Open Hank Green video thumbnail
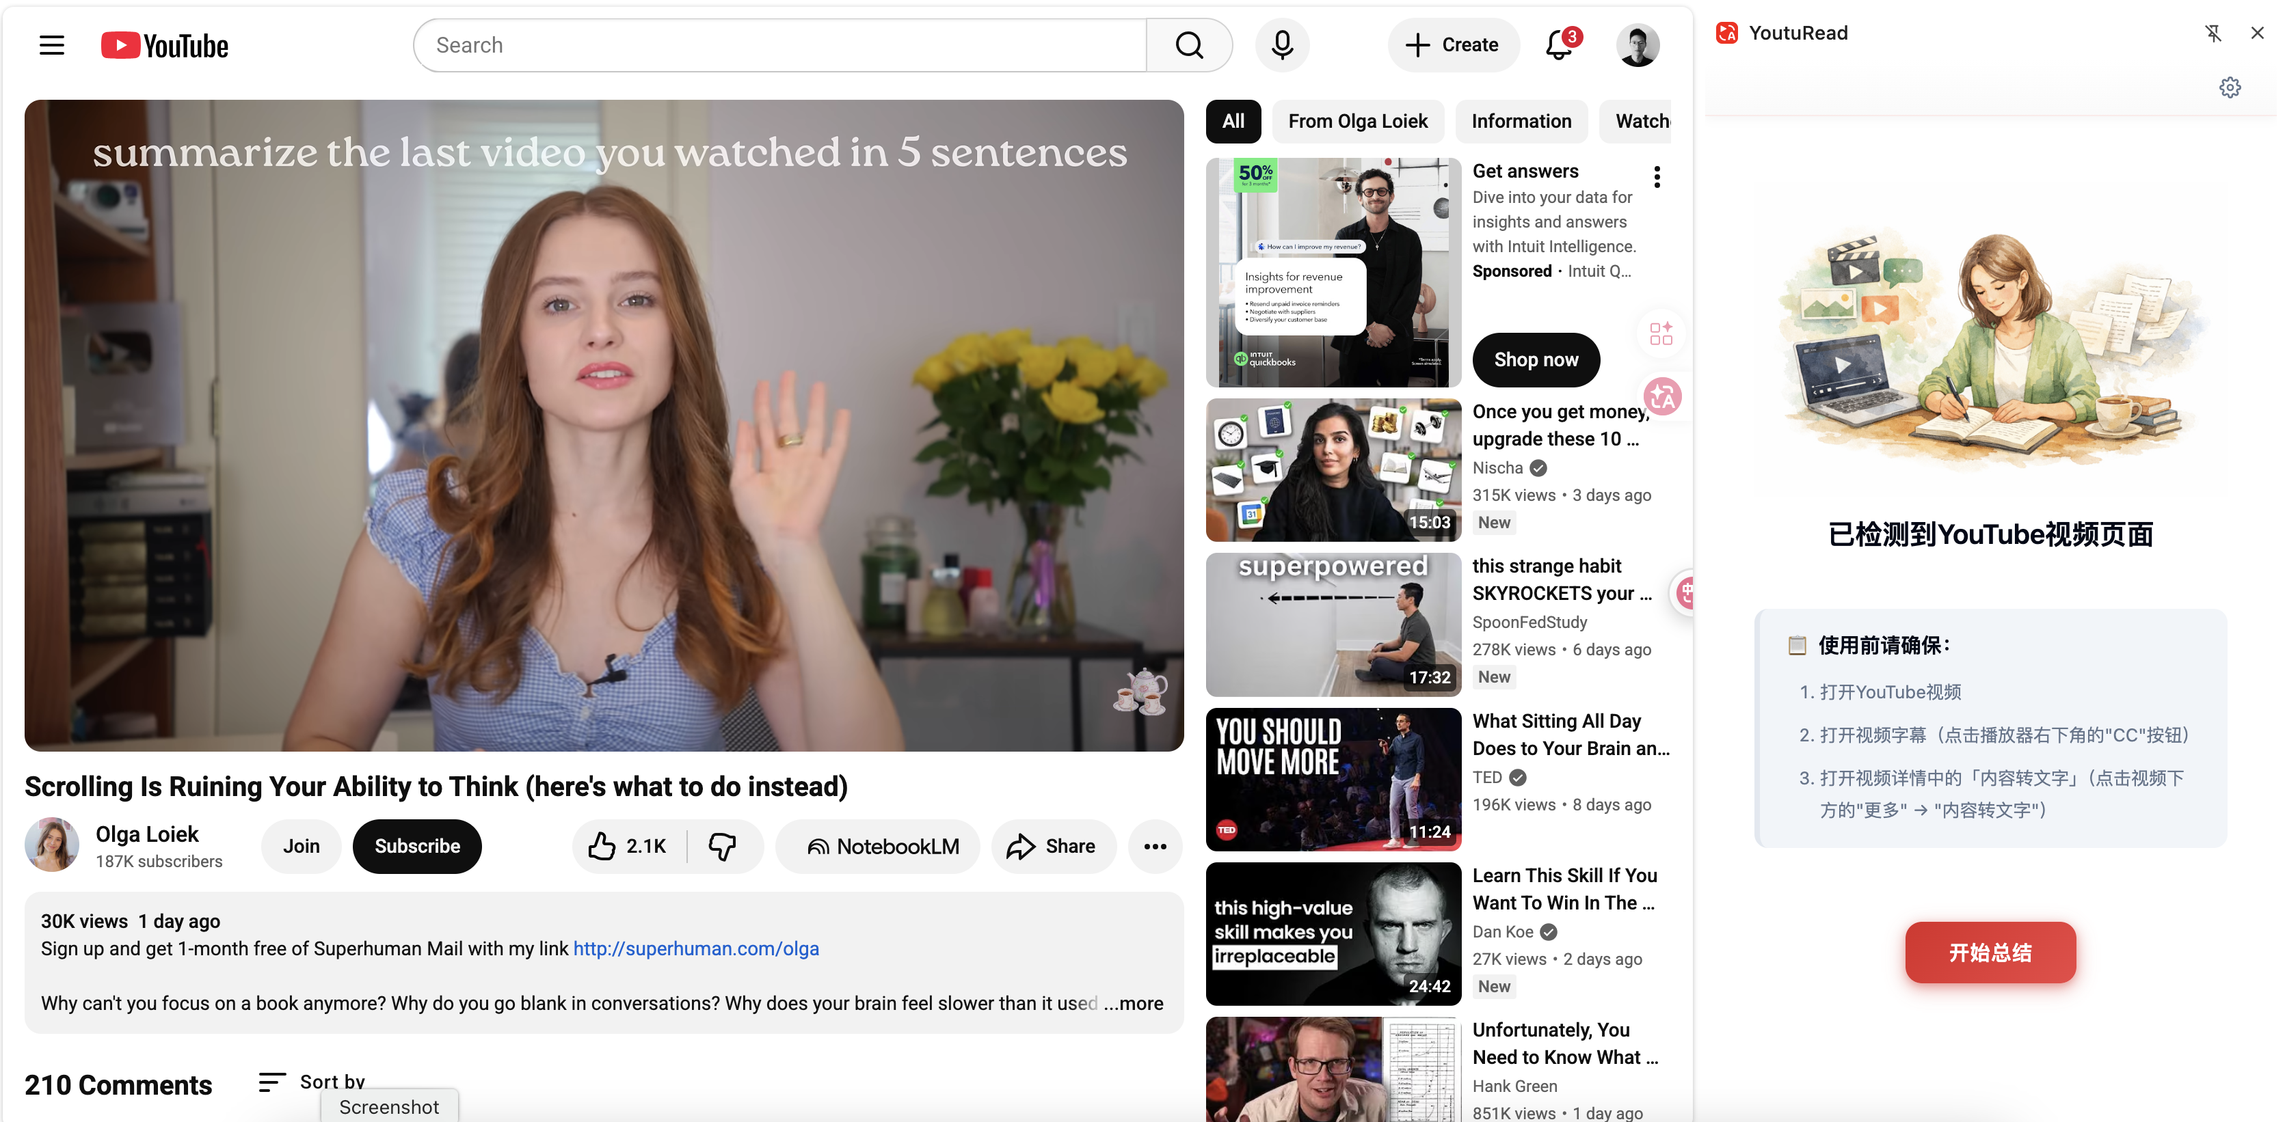The width and height of the screenshot is (2285, 1122). [x=1333, y=1069]
